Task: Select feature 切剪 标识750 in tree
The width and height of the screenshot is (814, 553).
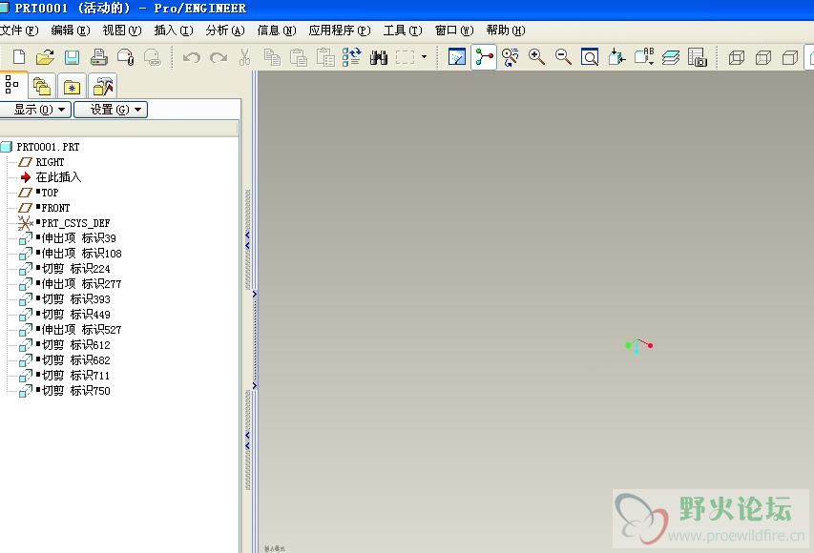Action: click(x=75, y=391)
